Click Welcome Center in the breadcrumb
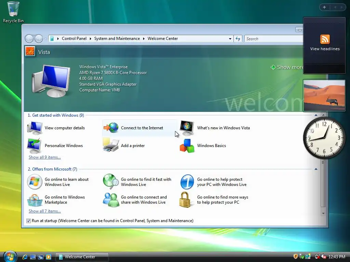 click(163, 39)
